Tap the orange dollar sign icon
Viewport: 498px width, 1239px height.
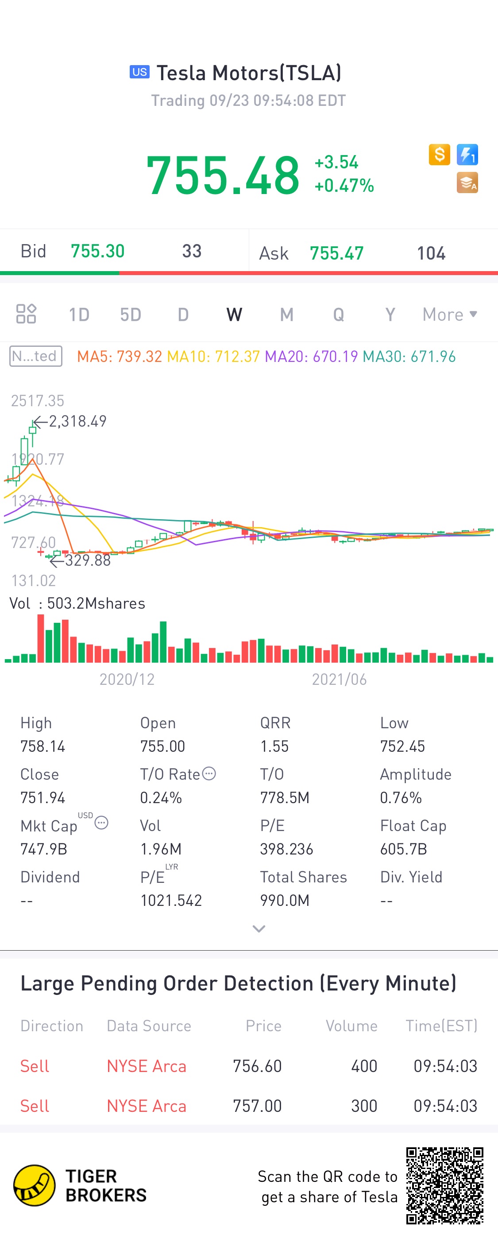[440, 155]
